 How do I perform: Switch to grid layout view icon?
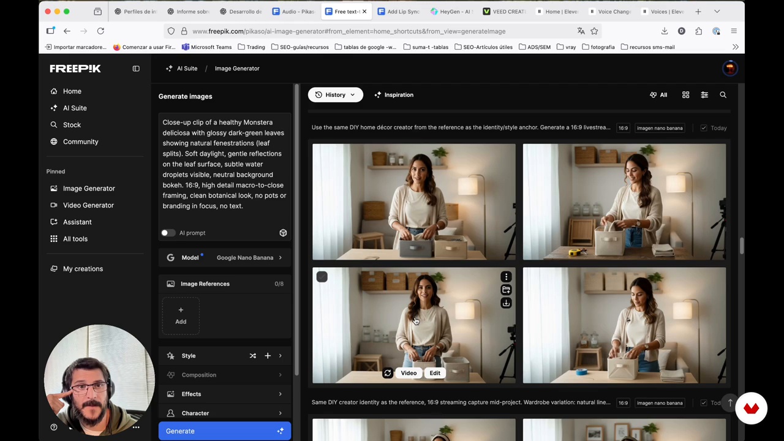[x=685, y=95]
